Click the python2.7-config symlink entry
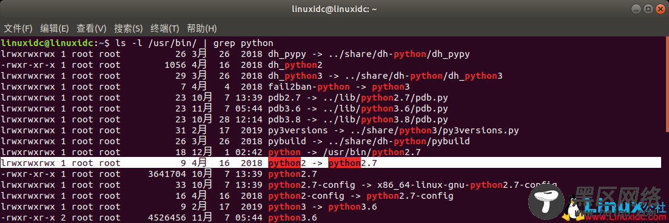This screenshot has width=669, height=223. (x=412, y=185)
